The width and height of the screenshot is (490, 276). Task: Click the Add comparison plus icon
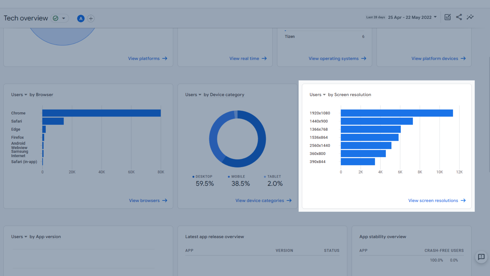(91, 18)
